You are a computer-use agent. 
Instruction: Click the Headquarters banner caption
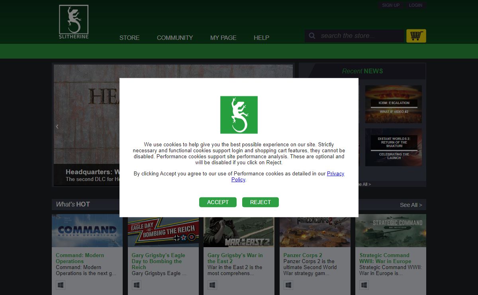pyautogui.click(x=92, y=175)
